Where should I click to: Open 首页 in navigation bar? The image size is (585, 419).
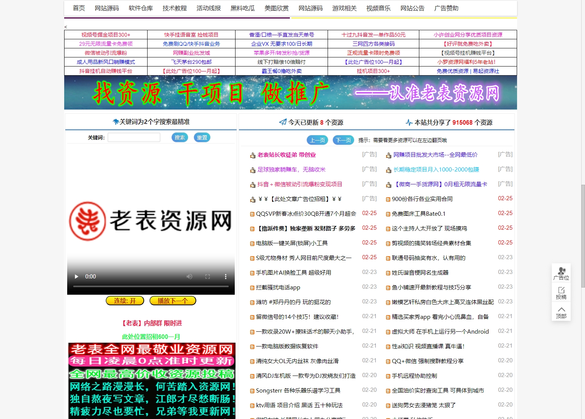(x=79, y=8)
